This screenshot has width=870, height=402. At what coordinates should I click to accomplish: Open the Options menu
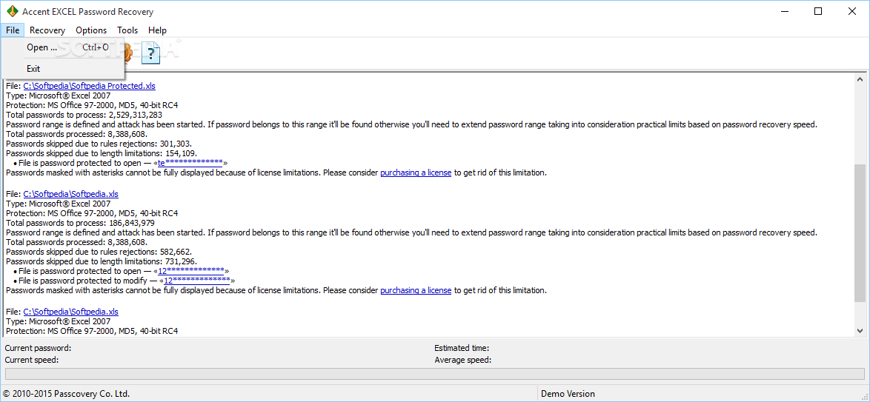pyautogui.click(x=91, y=30)
